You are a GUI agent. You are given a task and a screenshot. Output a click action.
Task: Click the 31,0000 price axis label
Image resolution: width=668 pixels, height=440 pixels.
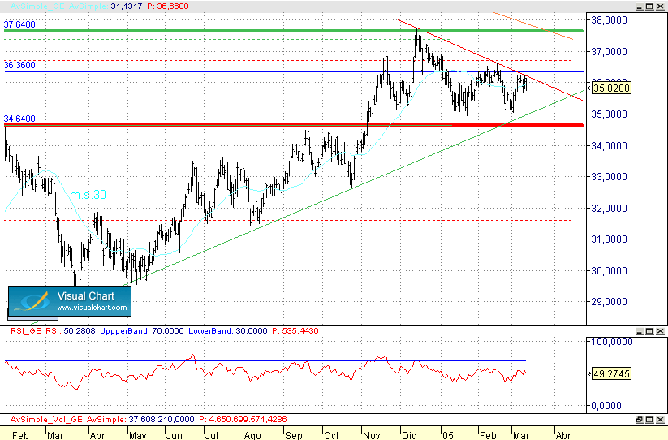(x=610, y=239)
